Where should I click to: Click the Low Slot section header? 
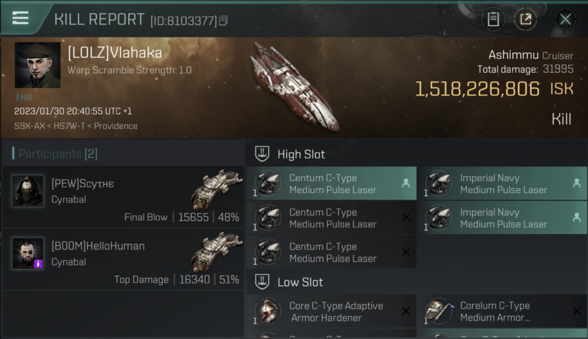pyautogui.click(x=300, y=282)
